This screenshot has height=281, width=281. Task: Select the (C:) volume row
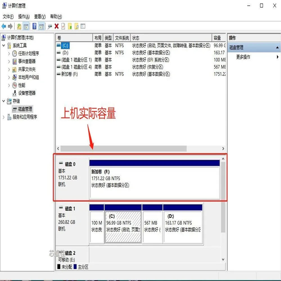[141, 46]
